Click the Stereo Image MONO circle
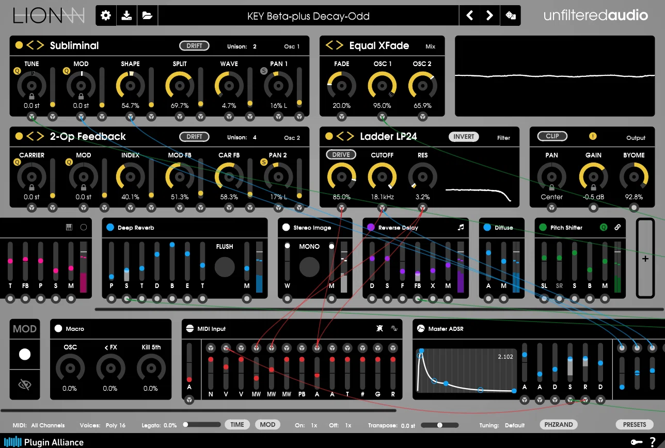The width and height of the screenshot is (665, 448). coord(309,267)
